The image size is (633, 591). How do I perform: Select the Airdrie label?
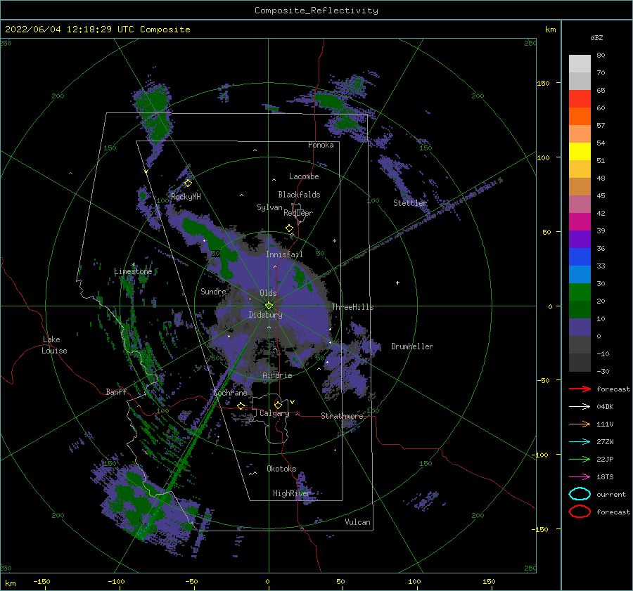(x=277, y=375)
